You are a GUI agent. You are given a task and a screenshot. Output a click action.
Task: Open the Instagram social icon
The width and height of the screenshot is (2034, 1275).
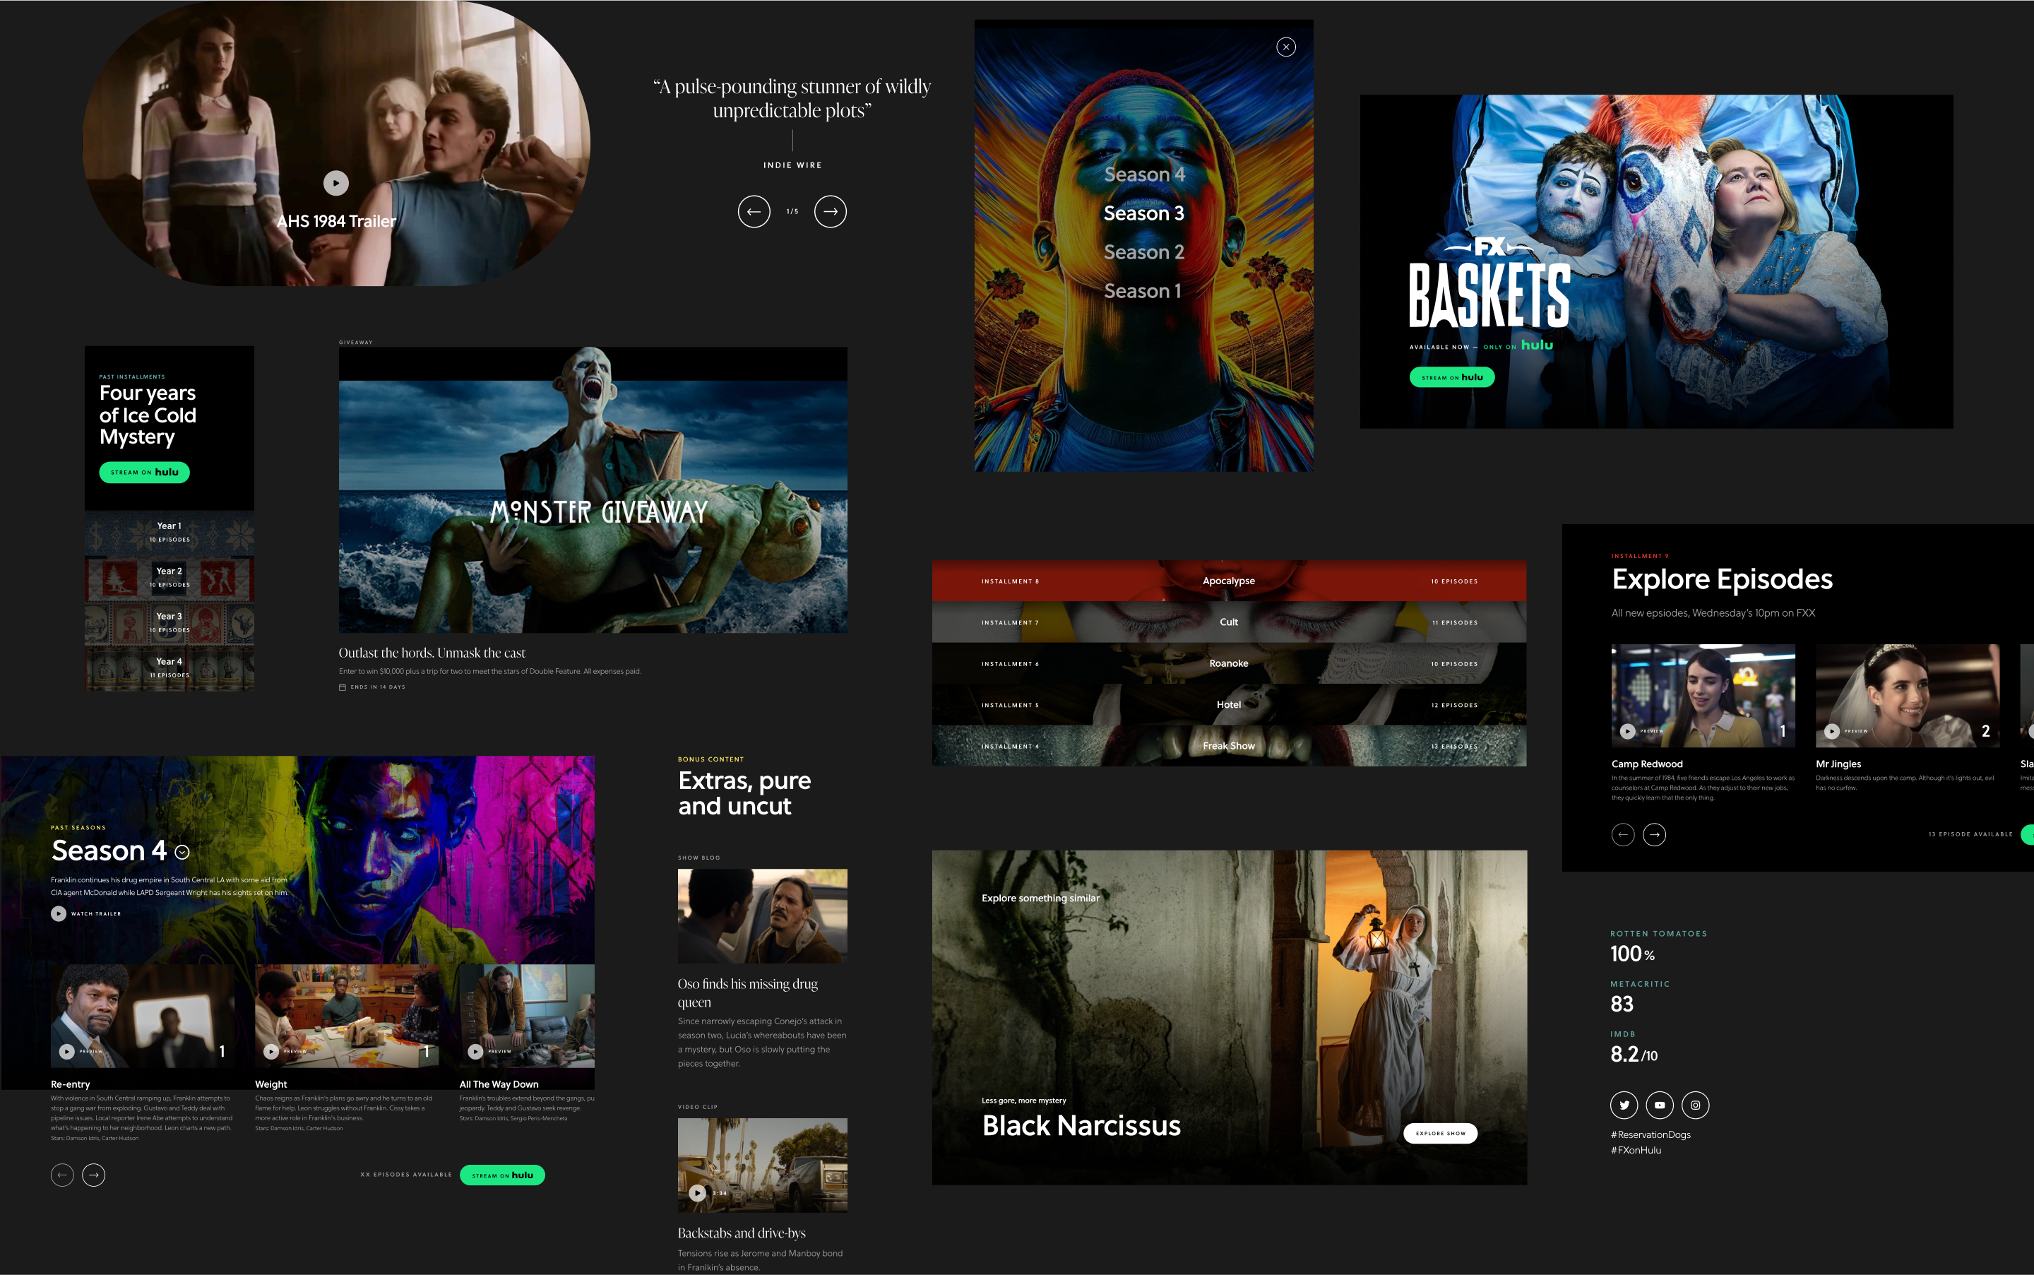click(x=1695, y=1105)
